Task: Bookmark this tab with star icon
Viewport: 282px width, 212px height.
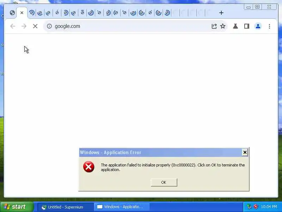Action: coord(223,26)
